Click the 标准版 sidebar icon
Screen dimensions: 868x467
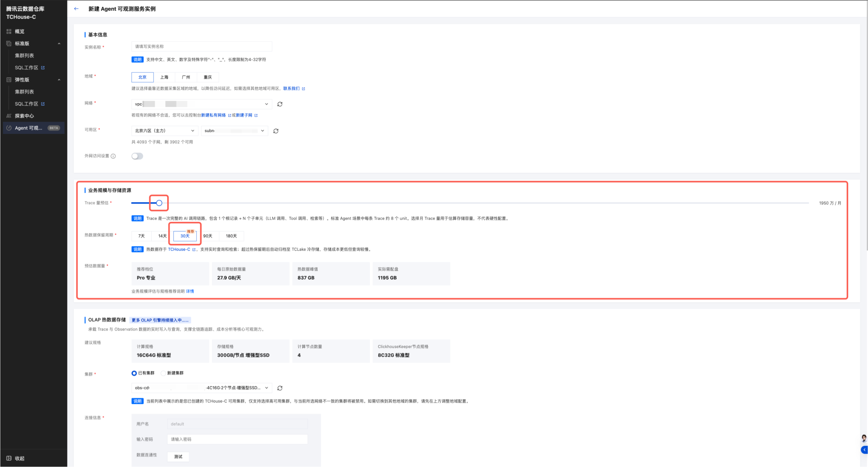(9, 43)
